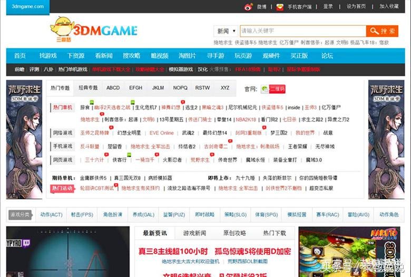The height and width of the screenshot is (277, 411).
Task: Click 热门单机游戏 in the sub-navigation
Action: [73, 70]
